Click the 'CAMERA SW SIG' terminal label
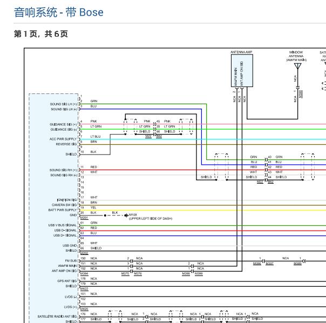Viewport: 326px width, 323px height. pyautogui.click(x=64, y=205)
